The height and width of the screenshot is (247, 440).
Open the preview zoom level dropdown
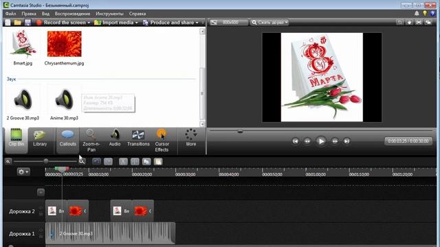click(269, 23)
